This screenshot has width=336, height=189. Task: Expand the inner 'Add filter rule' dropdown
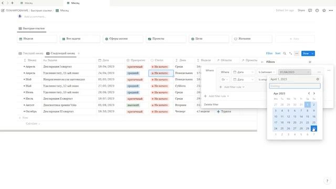click(x=232, y=87)
